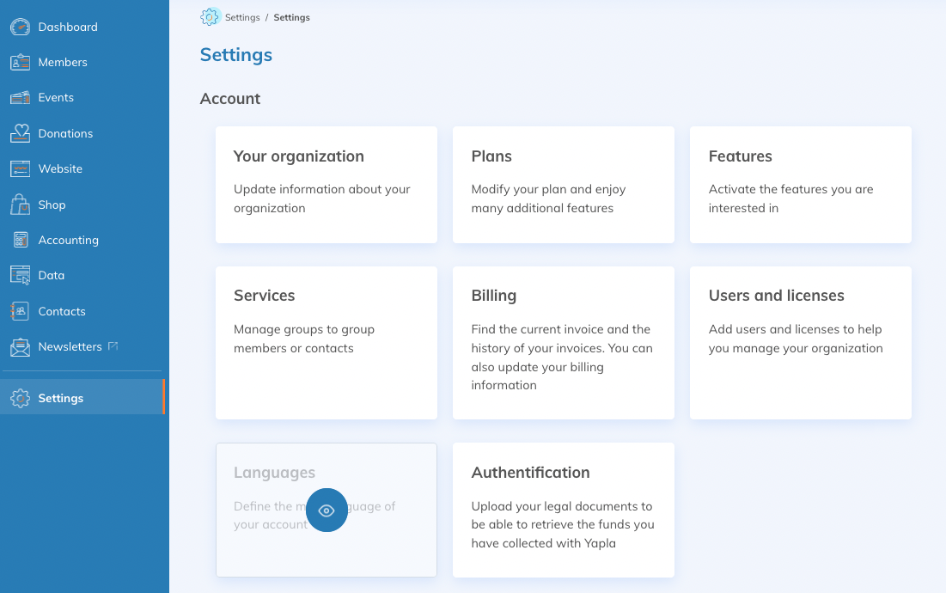Select the Settings gear icon in the breadcrumb
The image size is (946, 593).
pyautogui.click(x=209, y=16)
